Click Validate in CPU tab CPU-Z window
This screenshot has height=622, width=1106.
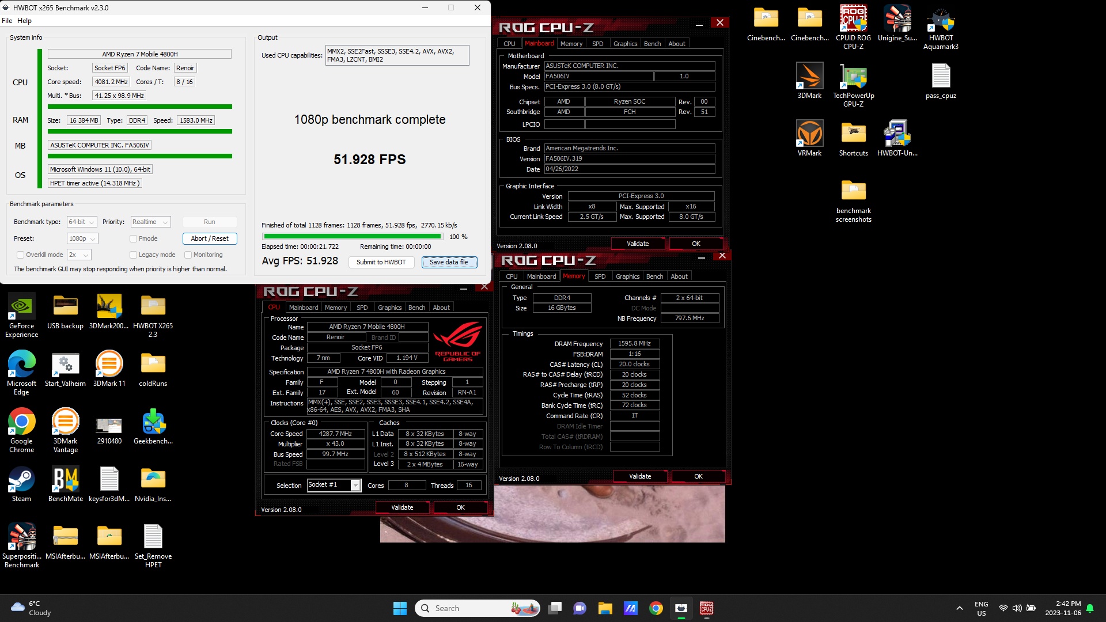(x=402, y=507)
